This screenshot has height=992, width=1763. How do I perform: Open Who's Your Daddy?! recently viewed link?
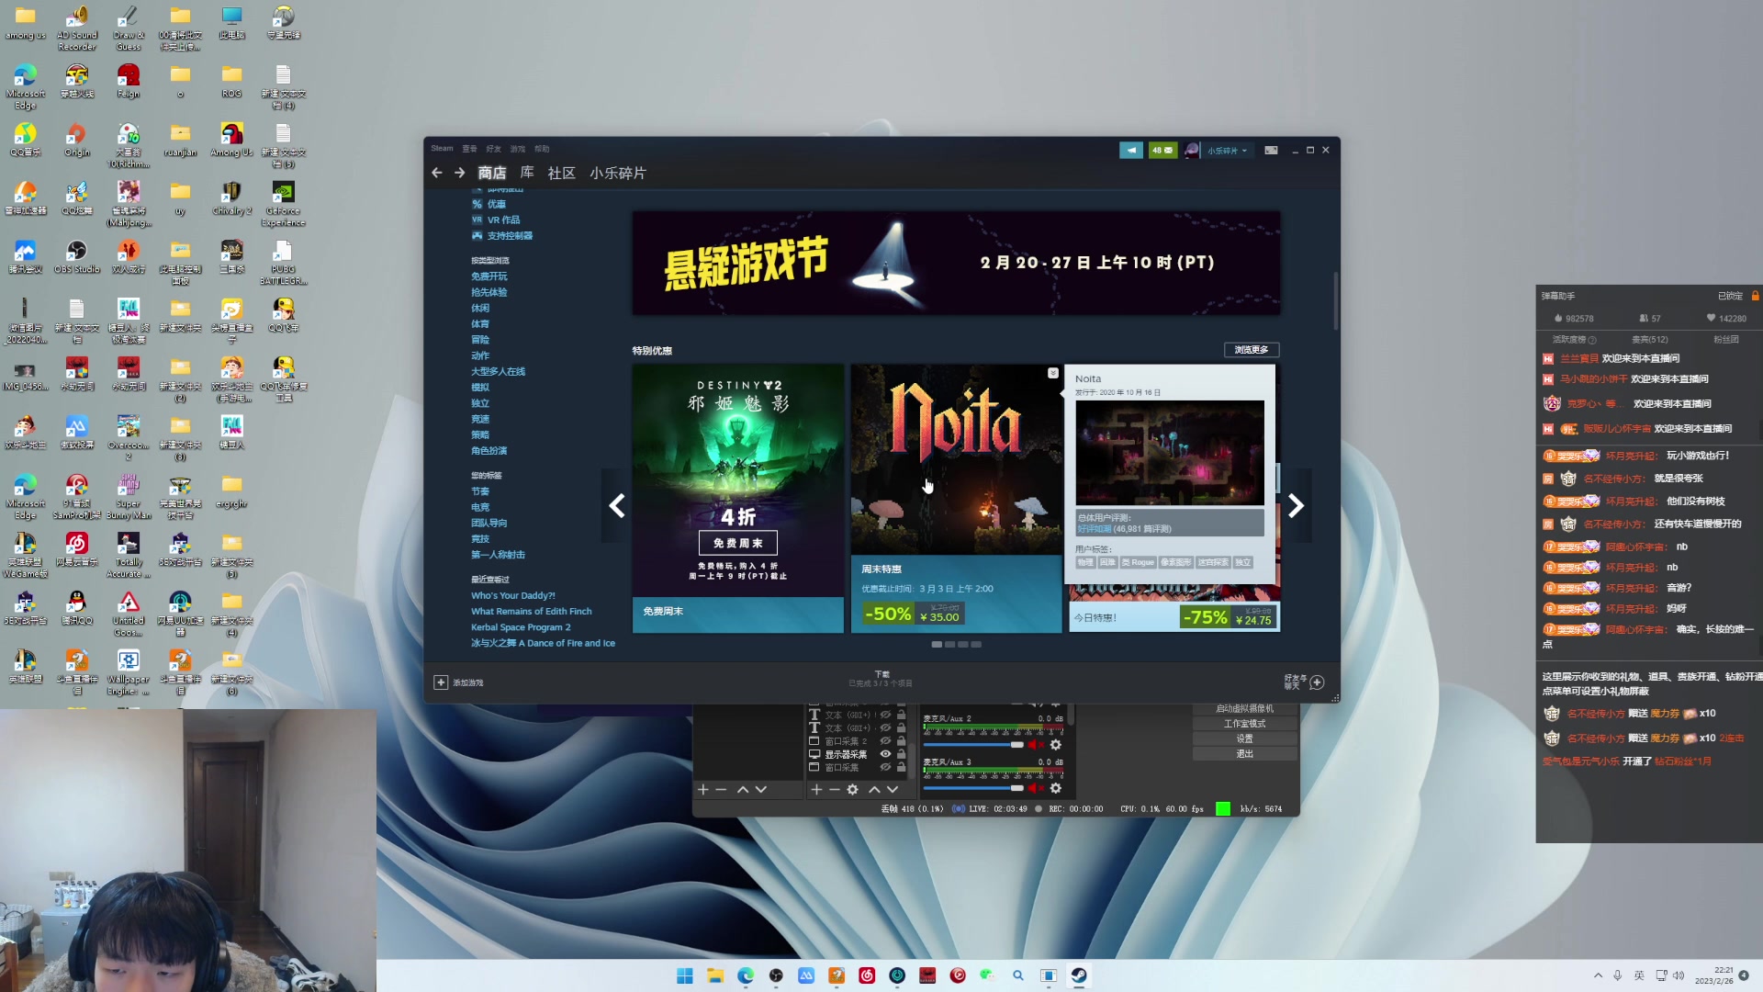tap(513, 596)
